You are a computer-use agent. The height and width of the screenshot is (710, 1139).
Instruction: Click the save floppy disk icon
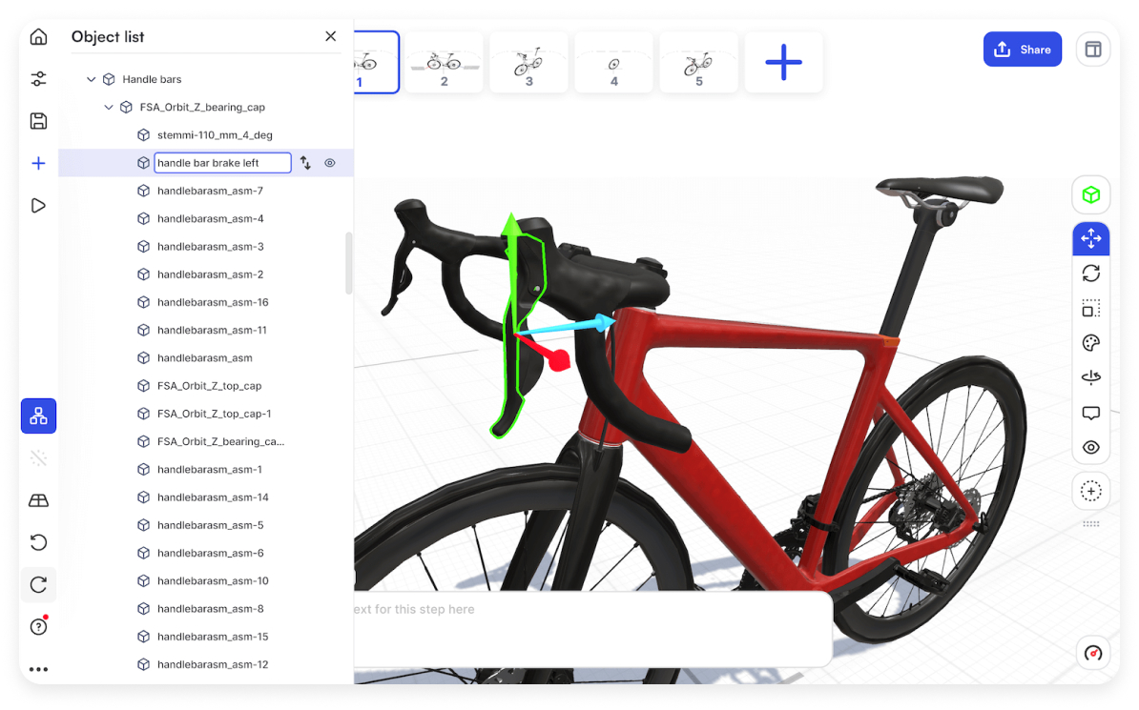(38, 120)
